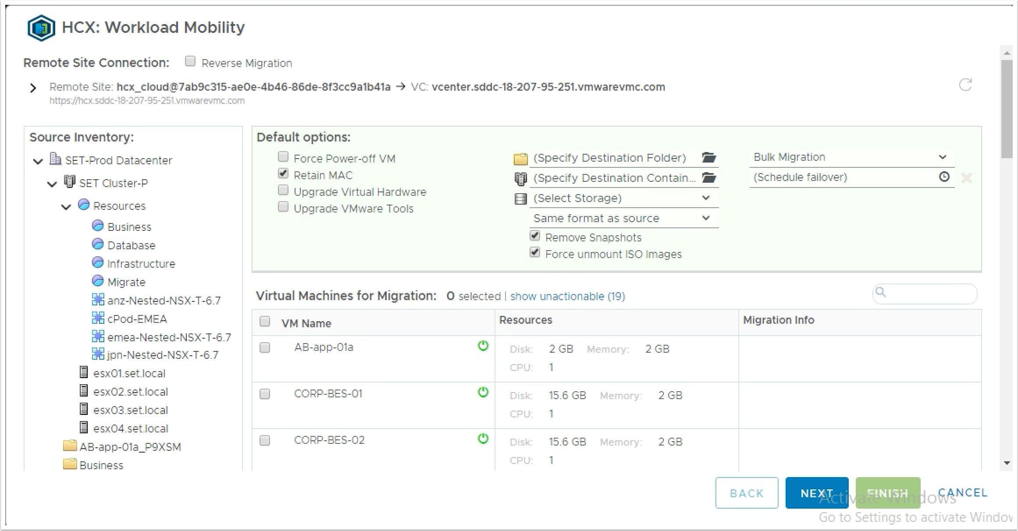Select the AB-app-01a VM checkbox
Image resolution: width=1018 pixels, height=531 pixels.
(265, 348)
